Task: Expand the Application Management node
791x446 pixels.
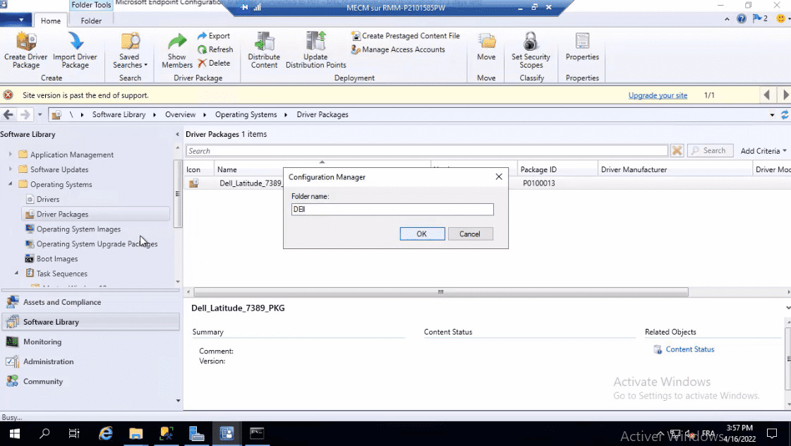Action: (x=10, y=154)
